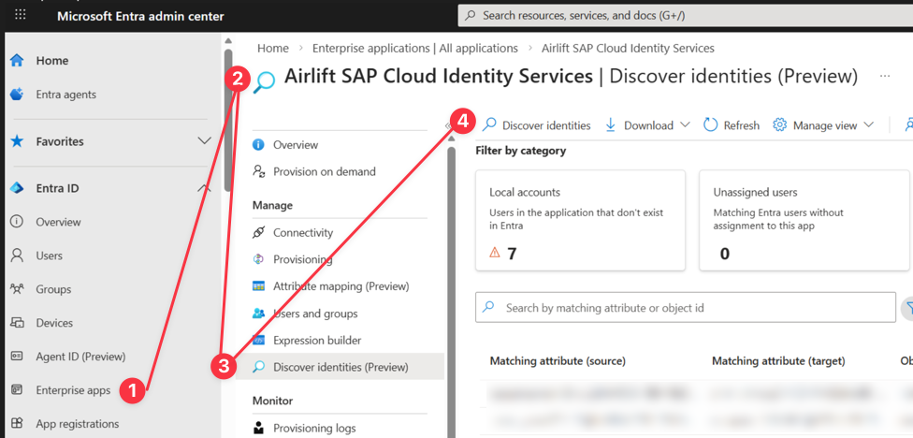Click the Connectivity plug icon
Screen dimensions: 913x438
[258, 232]
